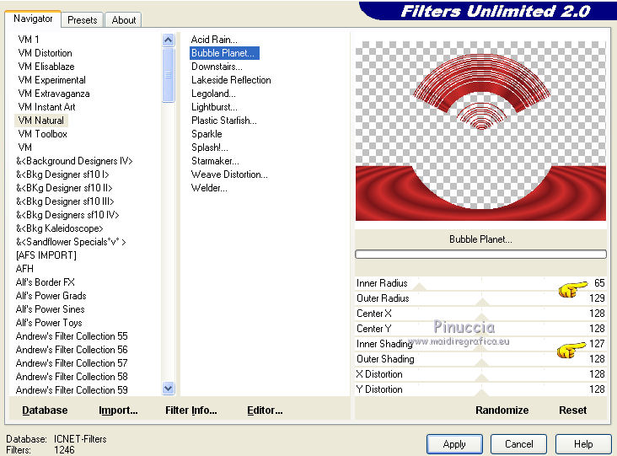Open the Database option

coord(45,410)
